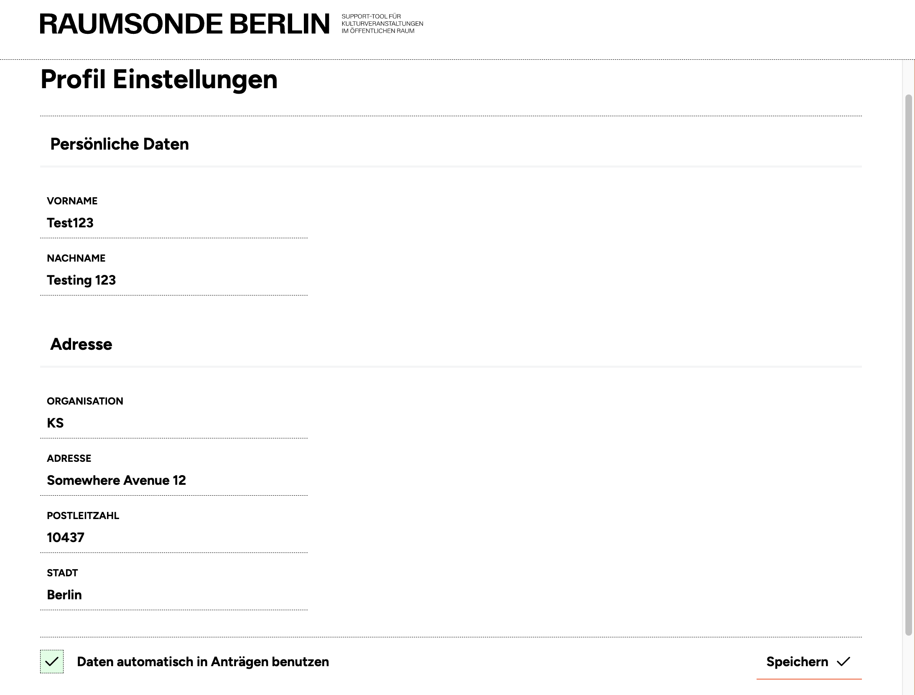This screenshot has width=915, height=695.
Task: Click the Postleitzahl field showing 10437
Action: click(173, 537)
